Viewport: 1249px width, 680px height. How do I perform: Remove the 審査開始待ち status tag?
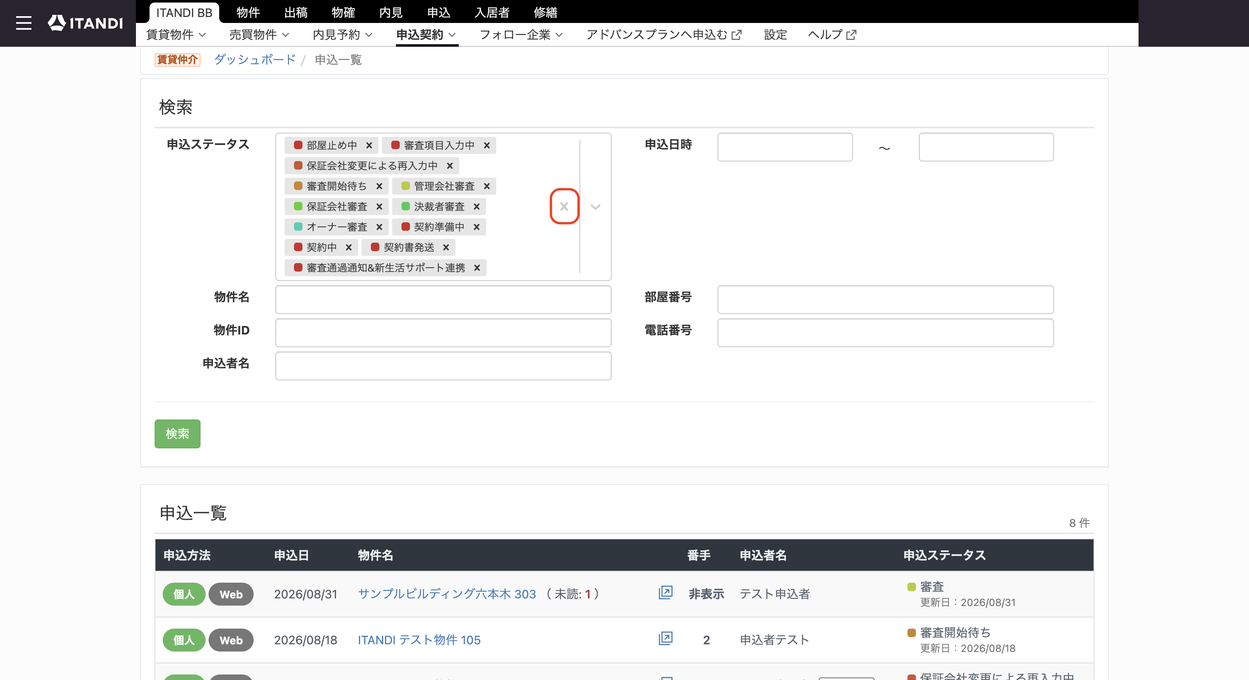tap(379, 186)
